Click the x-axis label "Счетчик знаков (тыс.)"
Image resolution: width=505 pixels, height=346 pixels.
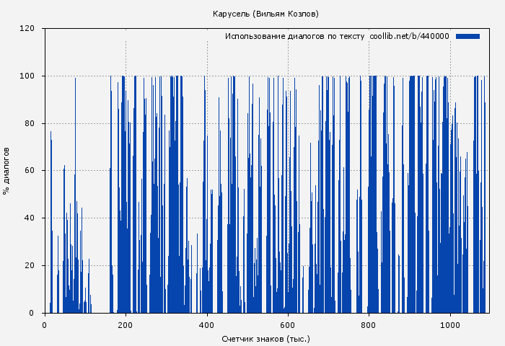pos(265,338)
